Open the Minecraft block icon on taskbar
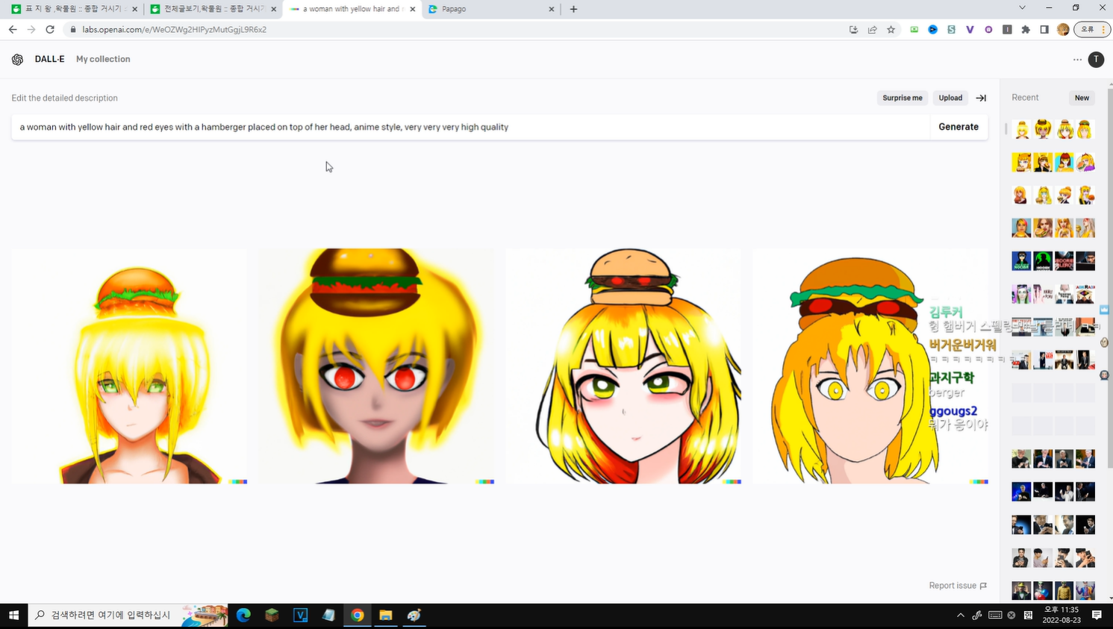1113x629 pixels. [272, 615]
